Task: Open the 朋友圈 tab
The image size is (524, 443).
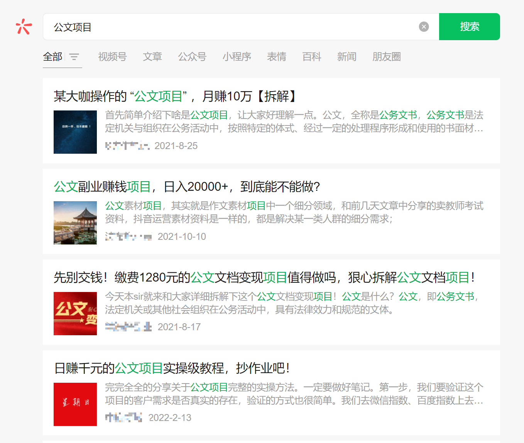Action: click(x=386, y=57)
